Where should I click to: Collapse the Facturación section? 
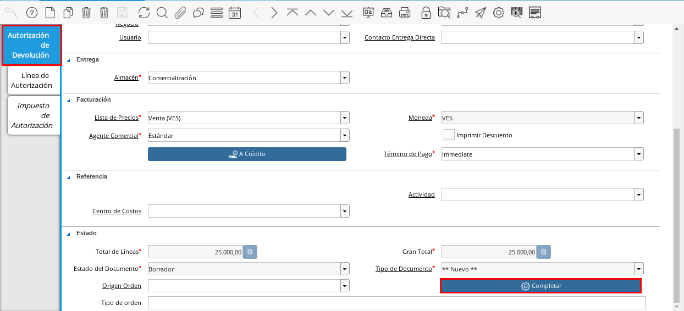tap(69, 100)
